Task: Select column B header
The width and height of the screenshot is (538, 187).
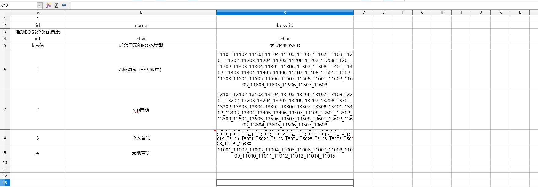Action: (141, 12)
